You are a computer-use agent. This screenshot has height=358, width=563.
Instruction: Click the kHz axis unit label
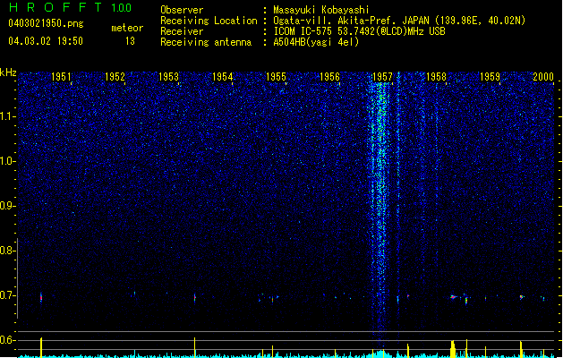tap(8, 72)
